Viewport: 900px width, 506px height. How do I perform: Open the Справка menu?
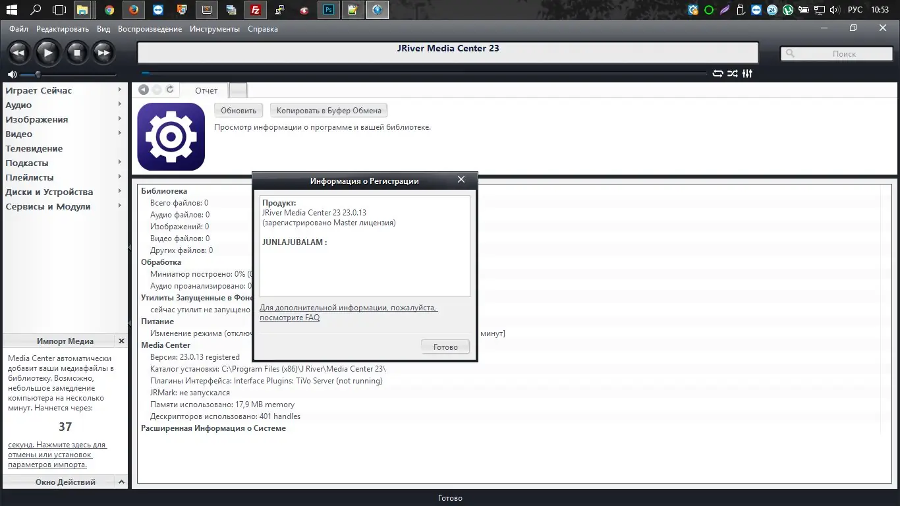coord(263,29)
